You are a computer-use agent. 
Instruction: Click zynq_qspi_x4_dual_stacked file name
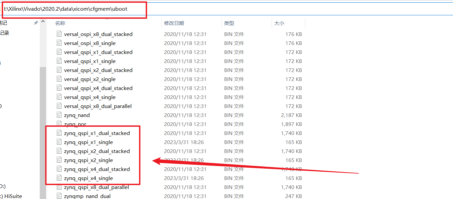tap(97, 169)
